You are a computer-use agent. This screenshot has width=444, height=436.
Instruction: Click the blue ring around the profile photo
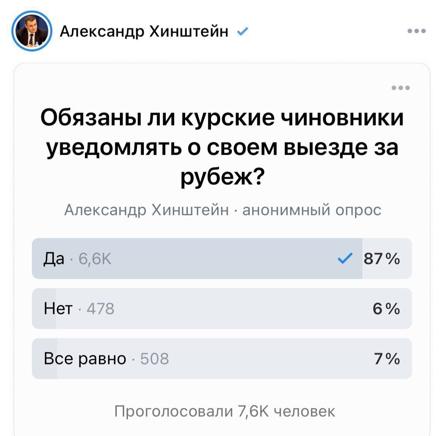(32, 13)
